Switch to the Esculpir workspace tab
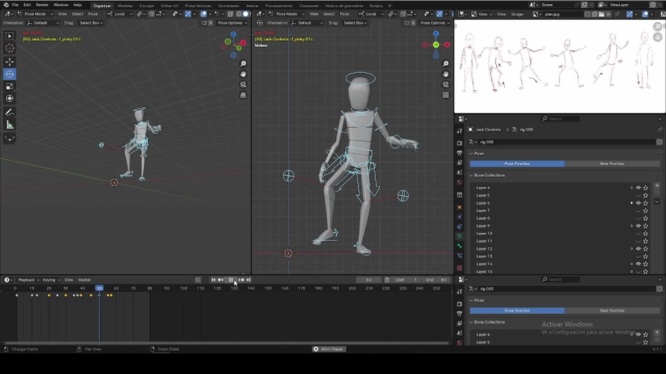 (147, 6)
